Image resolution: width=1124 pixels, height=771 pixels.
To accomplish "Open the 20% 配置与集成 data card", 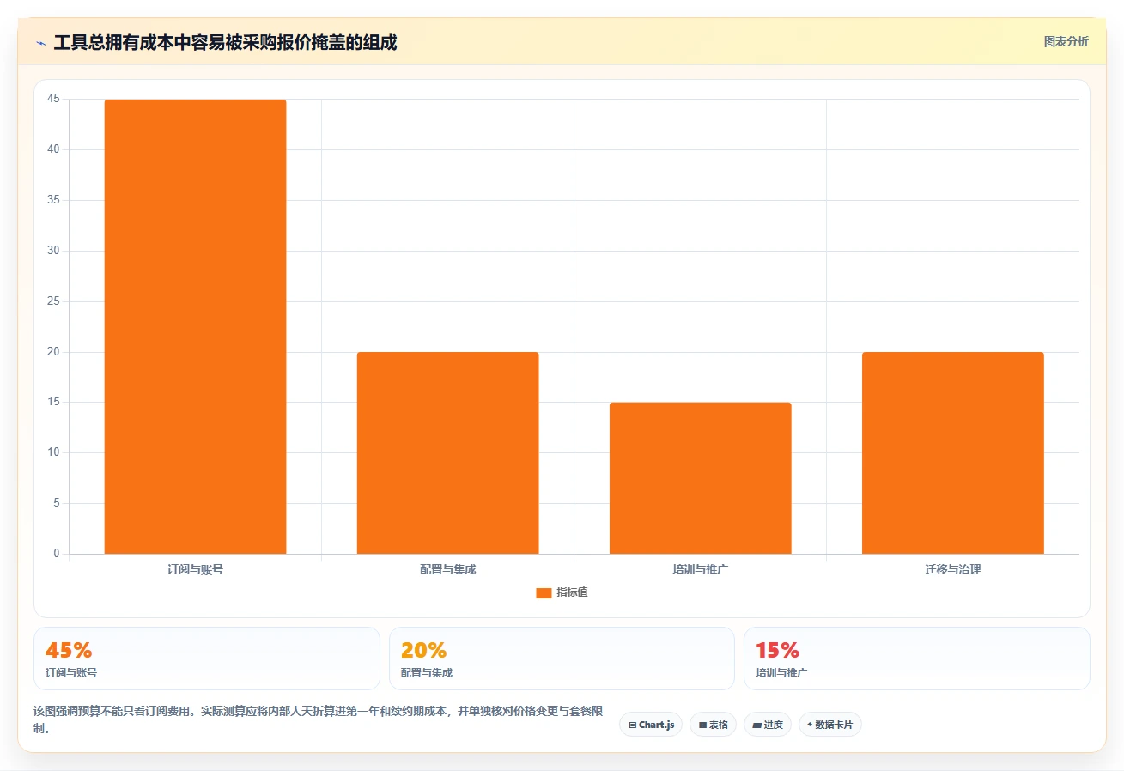I will [562, 659].
